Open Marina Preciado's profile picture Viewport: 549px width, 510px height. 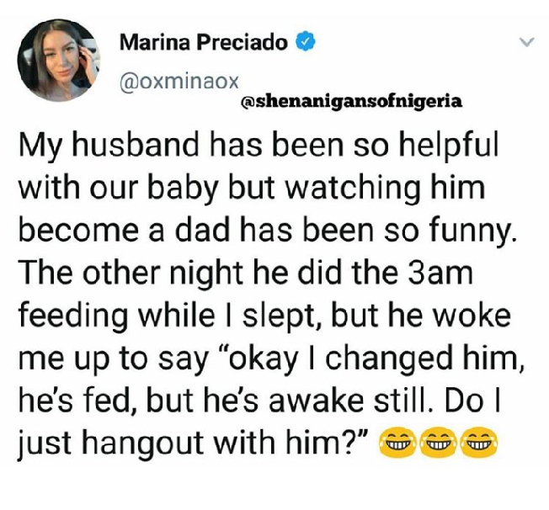click(59, 61)
